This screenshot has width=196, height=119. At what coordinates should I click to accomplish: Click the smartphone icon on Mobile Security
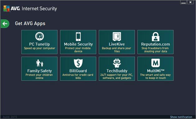click(78, 37)
